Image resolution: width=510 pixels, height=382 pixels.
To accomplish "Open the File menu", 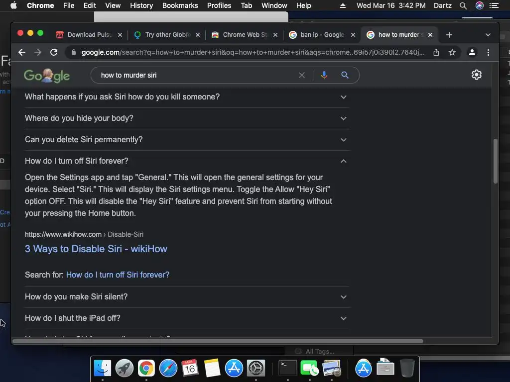I will point(69,5).
